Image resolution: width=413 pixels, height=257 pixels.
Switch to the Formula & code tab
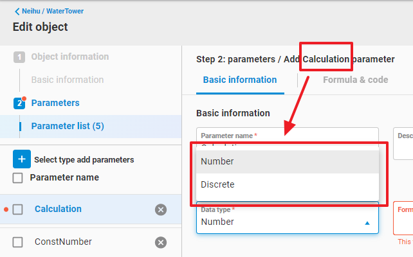tap(355, 80)
